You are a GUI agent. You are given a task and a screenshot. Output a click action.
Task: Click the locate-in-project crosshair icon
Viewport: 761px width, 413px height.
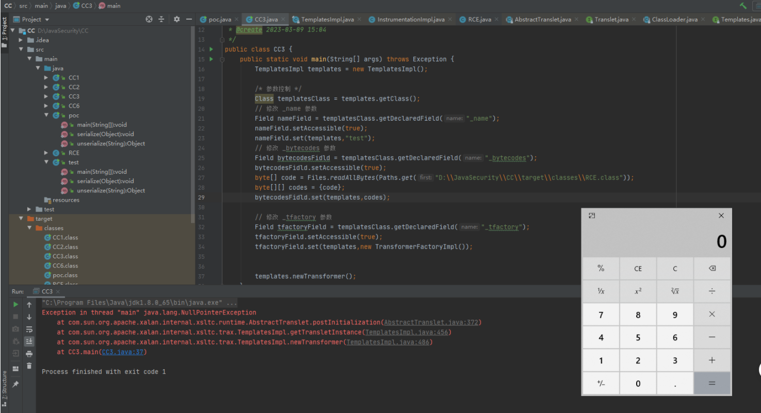pos(149,19)
